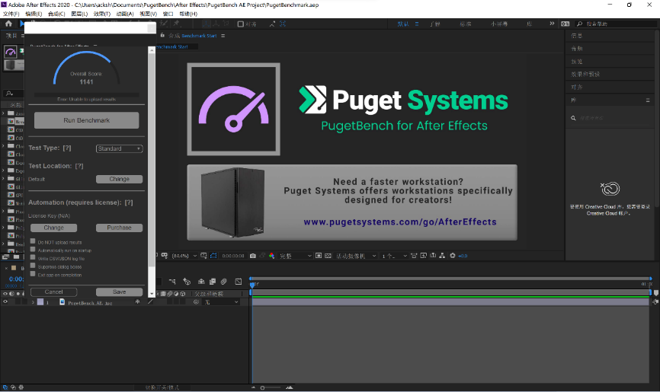Open the layer parent 无 dropdown

click(222, 302)
